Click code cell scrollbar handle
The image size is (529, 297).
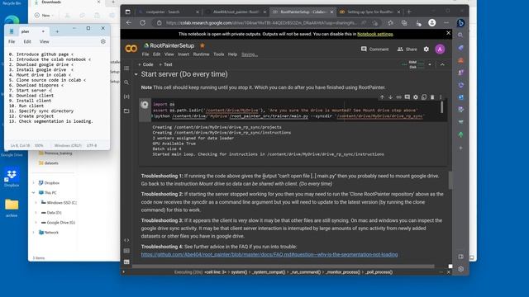tap(441, 107)
